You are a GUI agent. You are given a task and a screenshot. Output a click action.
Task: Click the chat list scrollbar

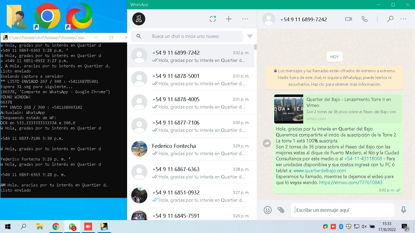point(255,47)
